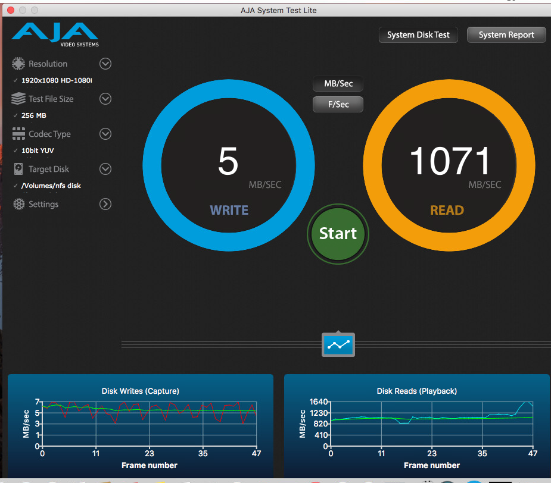Click the AJA Video Systems logo
551x483 pixels.
[55, 34]
